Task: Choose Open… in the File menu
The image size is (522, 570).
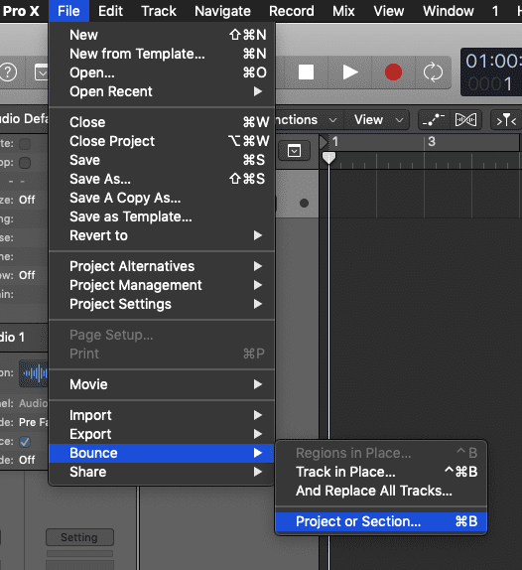Action: (x=162, y=72)
